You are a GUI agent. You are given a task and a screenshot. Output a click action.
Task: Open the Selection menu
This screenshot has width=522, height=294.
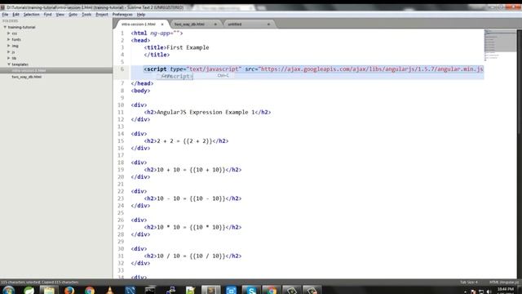[31, 15]
